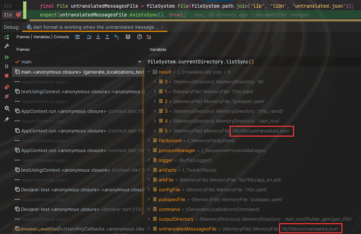Expand the untranslatedMessagesFile variable
361x234 pixels.
click(149, 229)
